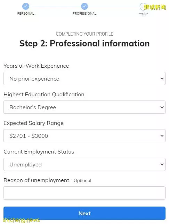Viewport: 169px width, 224px height.
Task: Click the Years of Work Experience label
Action: click(x=36, y=66)
